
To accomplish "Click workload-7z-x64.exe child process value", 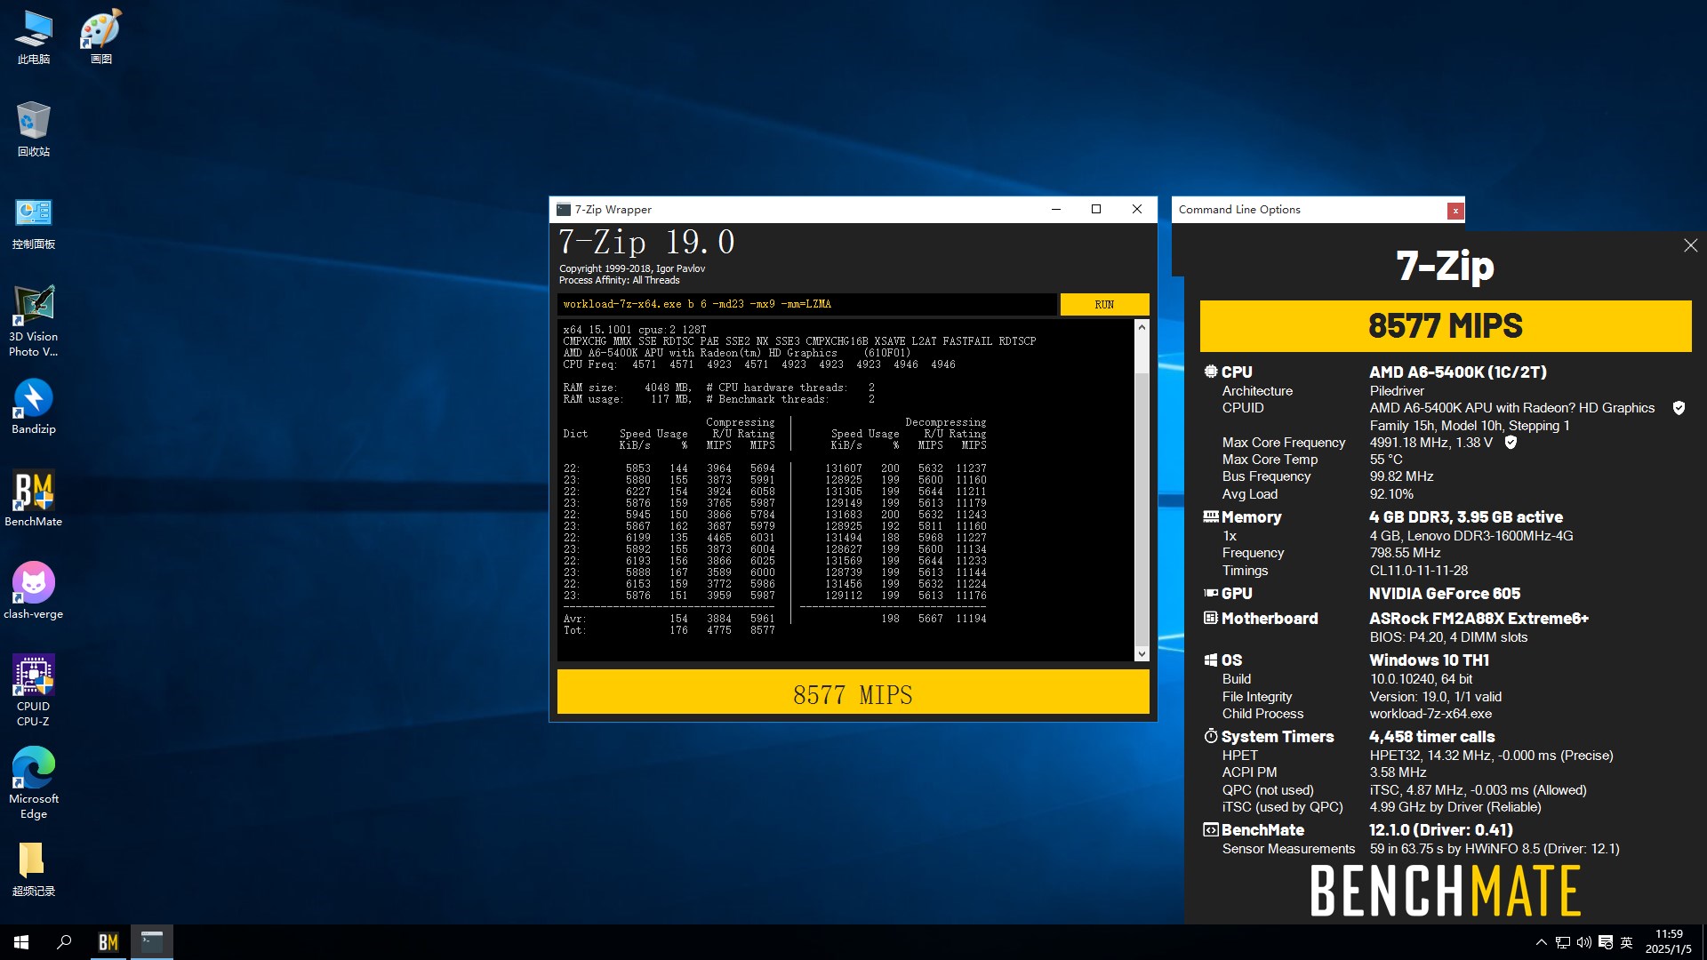I will (1431, 714).
